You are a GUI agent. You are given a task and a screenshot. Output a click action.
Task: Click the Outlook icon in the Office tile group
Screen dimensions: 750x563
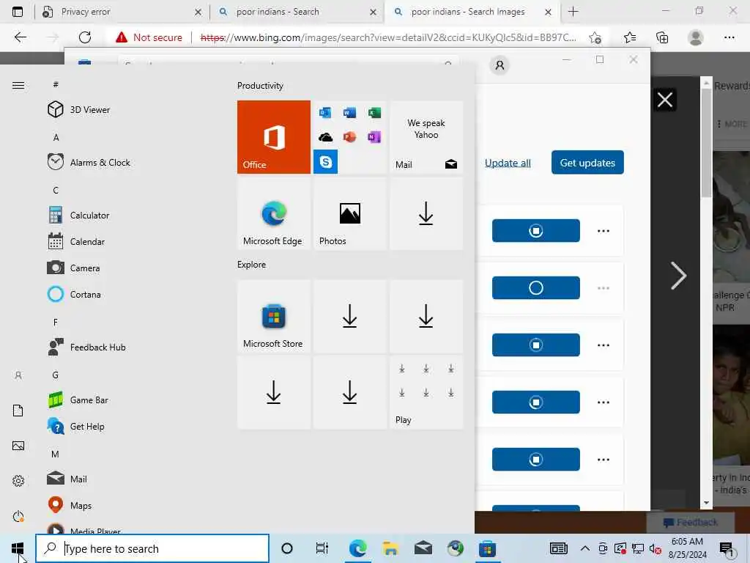pos(325,112)
